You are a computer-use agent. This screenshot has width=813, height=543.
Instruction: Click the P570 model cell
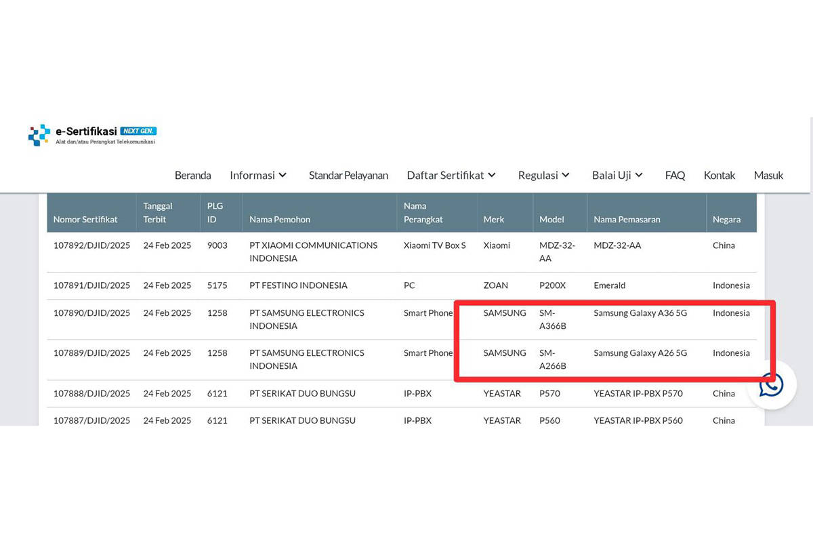coord(549,393)
